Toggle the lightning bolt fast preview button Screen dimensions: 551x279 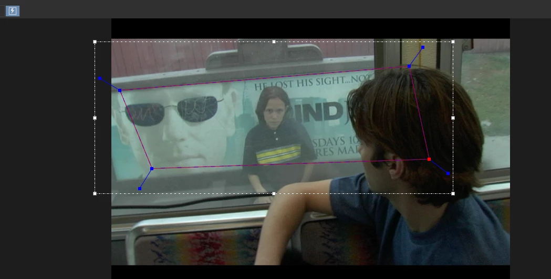tap(12, 11)
